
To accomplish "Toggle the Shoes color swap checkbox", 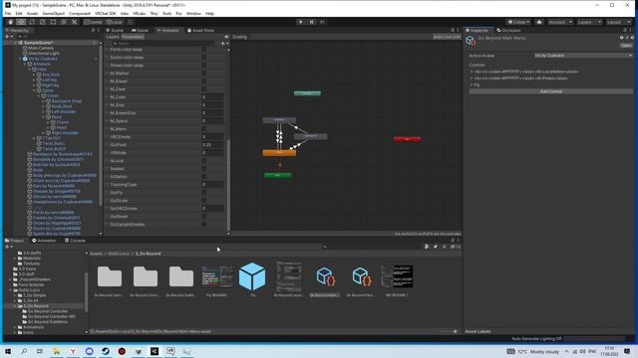I will [x=203, y=66].
